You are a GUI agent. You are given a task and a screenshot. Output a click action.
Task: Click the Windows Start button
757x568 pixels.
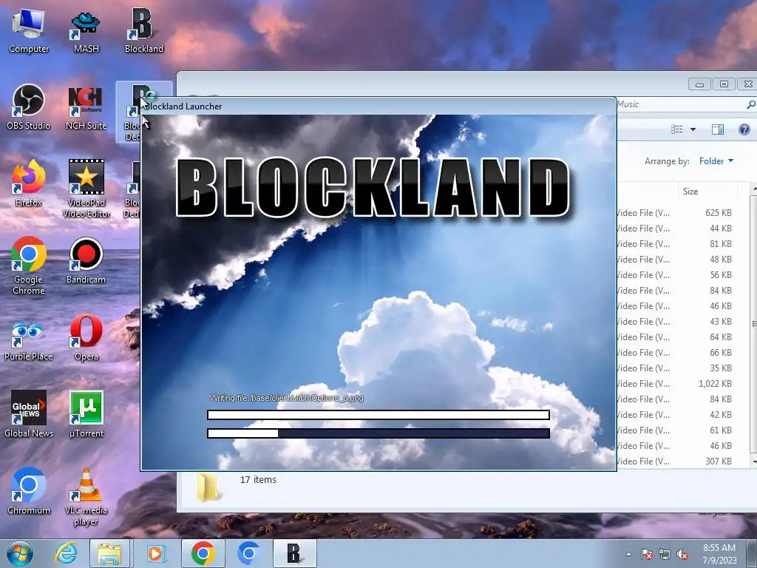click(19, 553)
